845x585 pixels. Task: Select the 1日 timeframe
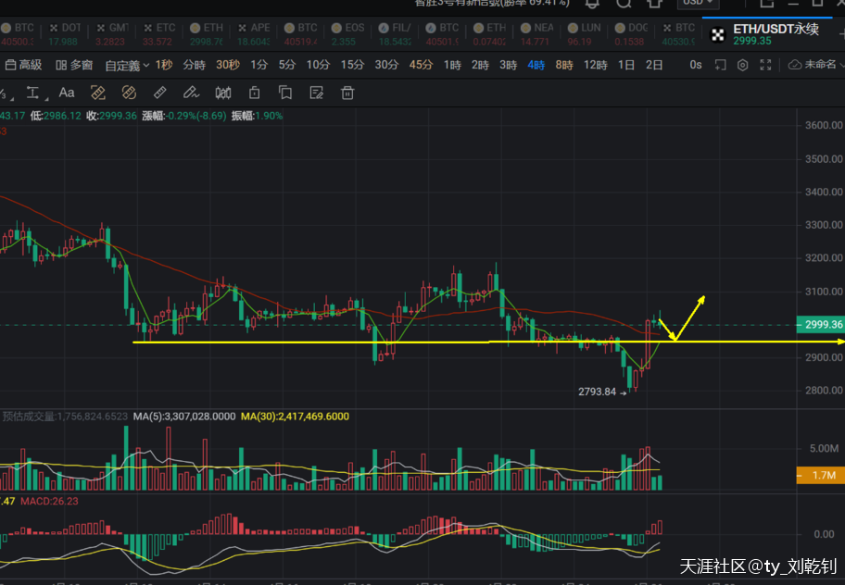click(626, 65)
